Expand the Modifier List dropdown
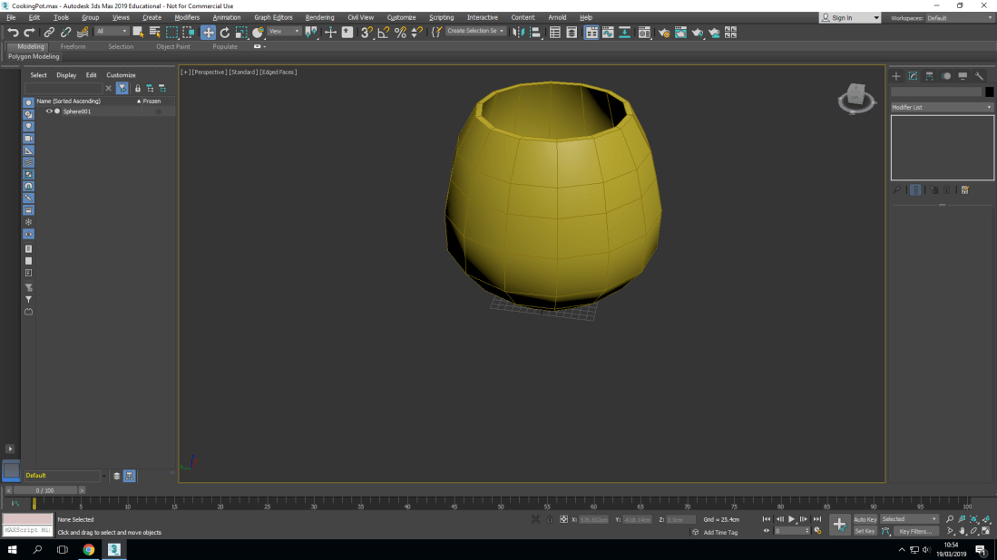997x560 pixels. point(942,107)
